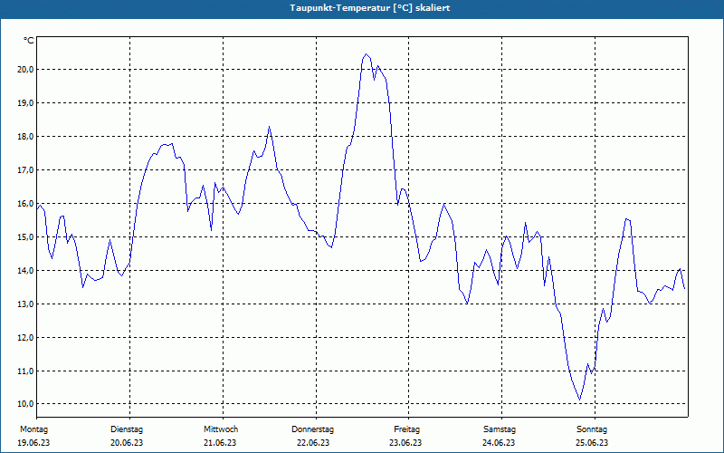Click the 15,0 axis value
Viewport: 724px width, 453px height.
coord(25,237)
